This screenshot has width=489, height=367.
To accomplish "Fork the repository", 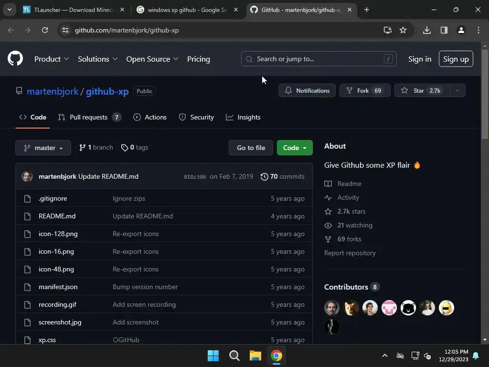I will [x=365, y=90].
